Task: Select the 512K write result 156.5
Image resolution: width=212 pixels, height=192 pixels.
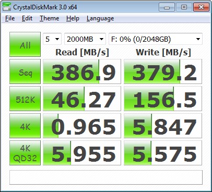Action: click(163, 99)
